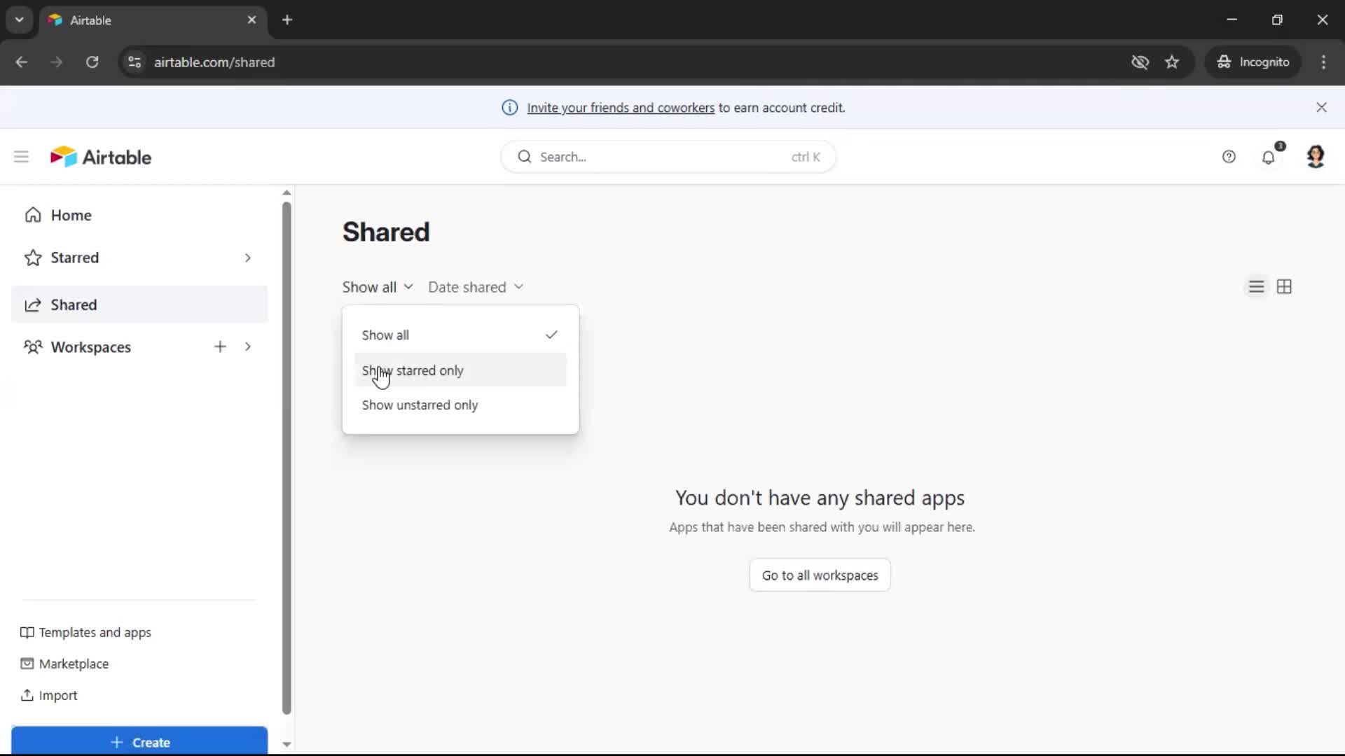The height and width of the screenshot is (756, 1345).
Task: Open the Show all filter dropdown
Action: tap(378, 287)
